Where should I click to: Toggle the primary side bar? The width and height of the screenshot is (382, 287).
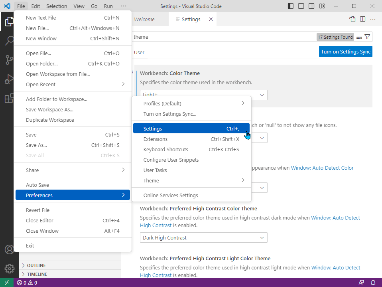pyautogui.click(x=291, y=6)
